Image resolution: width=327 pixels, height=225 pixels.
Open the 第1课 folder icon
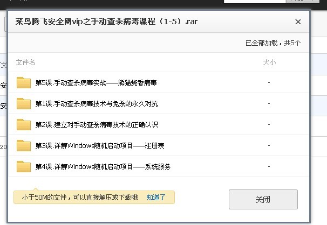[x=24, y=103]
